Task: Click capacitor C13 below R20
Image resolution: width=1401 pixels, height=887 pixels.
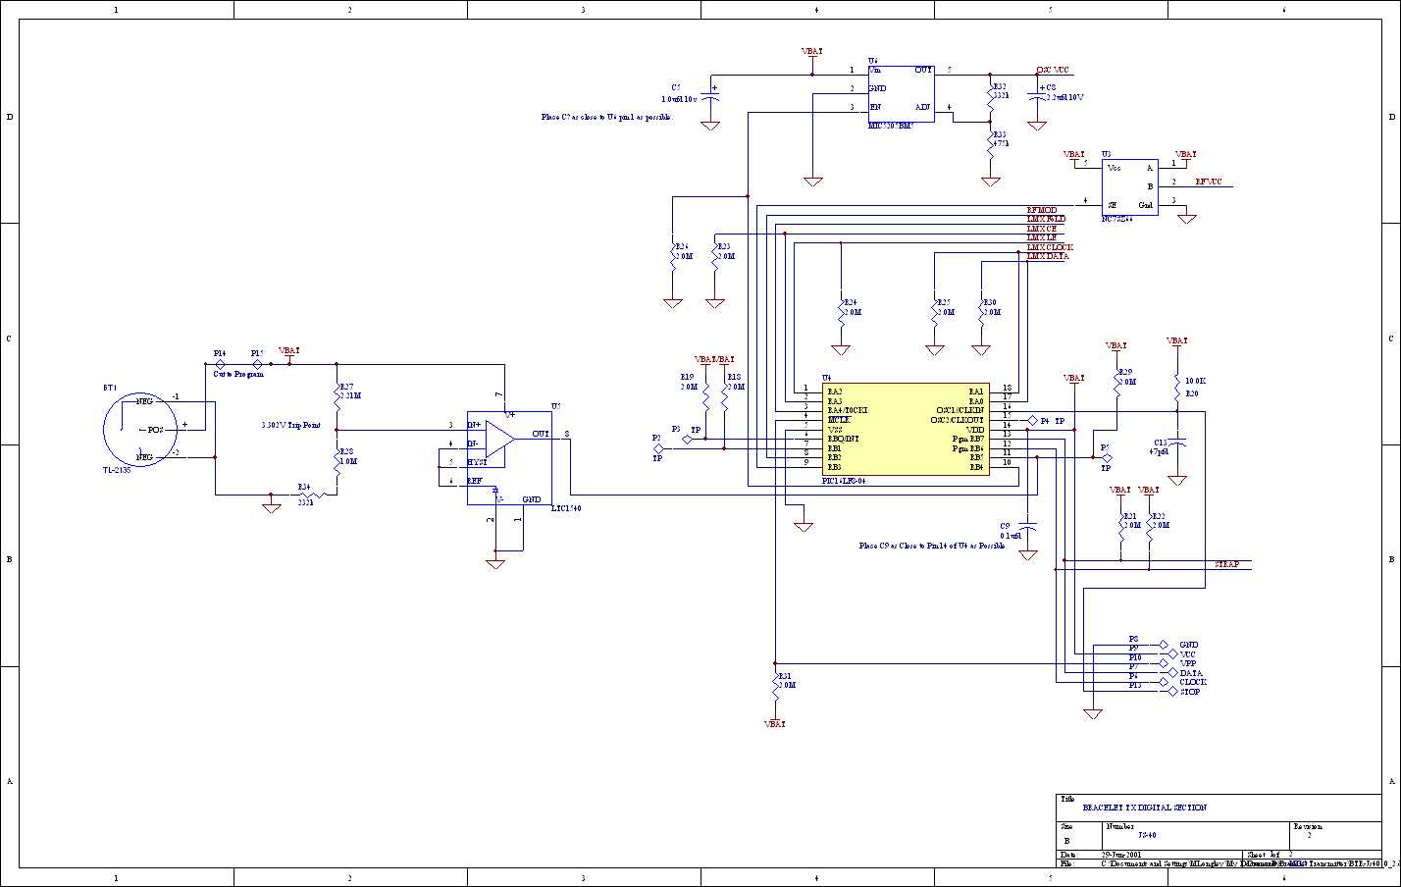Action: click(x=1177, y=443)
